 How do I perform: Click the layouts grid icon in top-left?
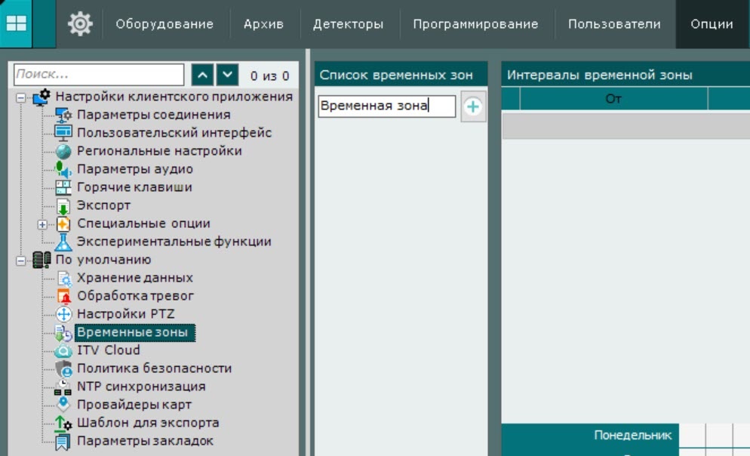16,23
